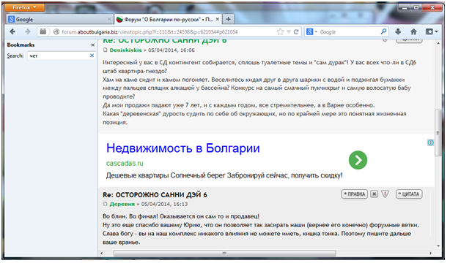
Task: Open the orange Firefox menu button
Action: [24, 7]
